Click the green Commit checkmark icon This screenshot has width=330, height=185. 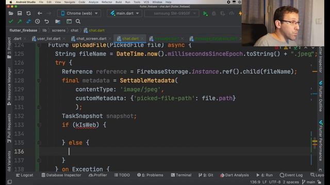[11, 22]
